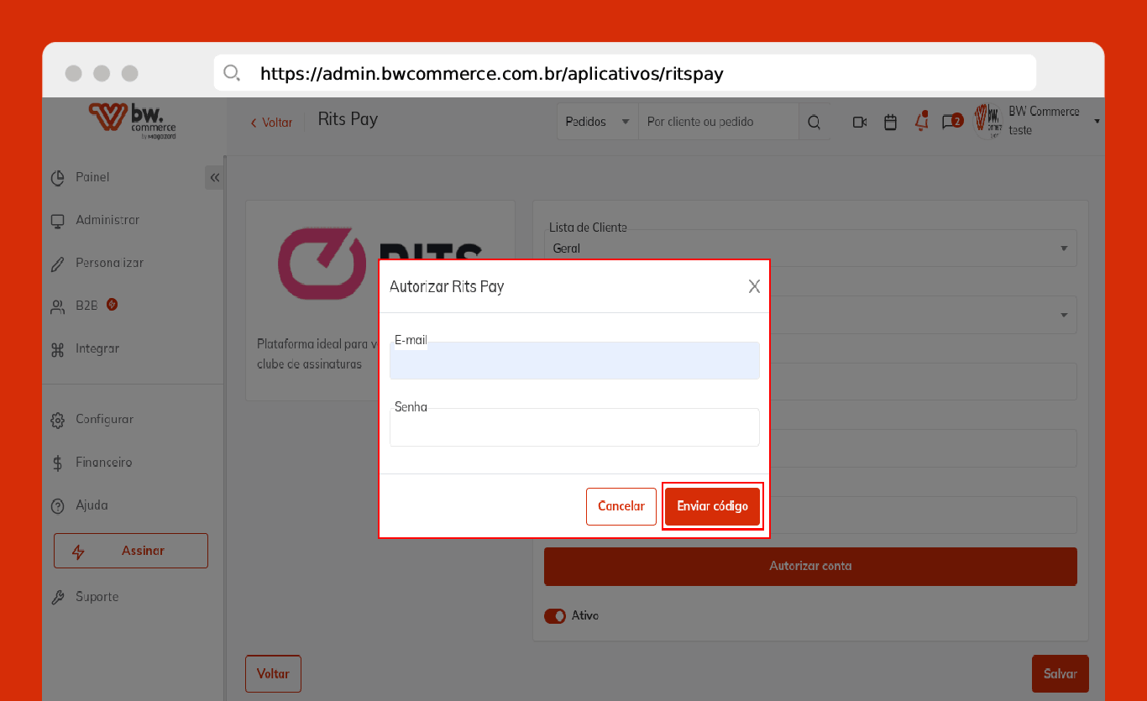
Task: Click the BW Commerce teste account avatar
Action: (x=987, y=122)
